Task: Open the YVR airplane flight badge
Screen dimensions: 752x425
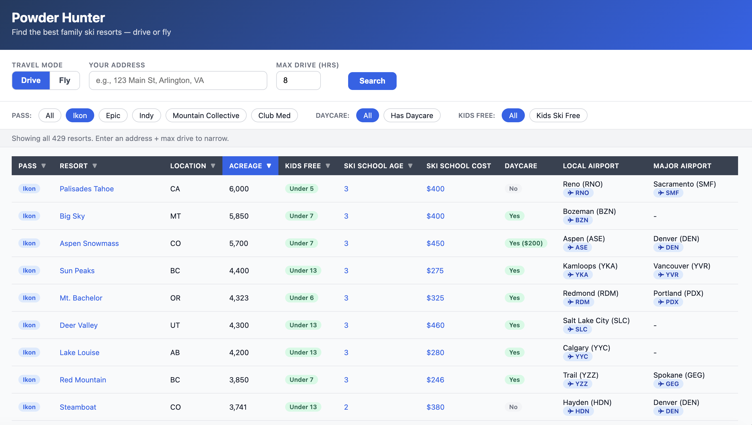Action: (668, 275)
